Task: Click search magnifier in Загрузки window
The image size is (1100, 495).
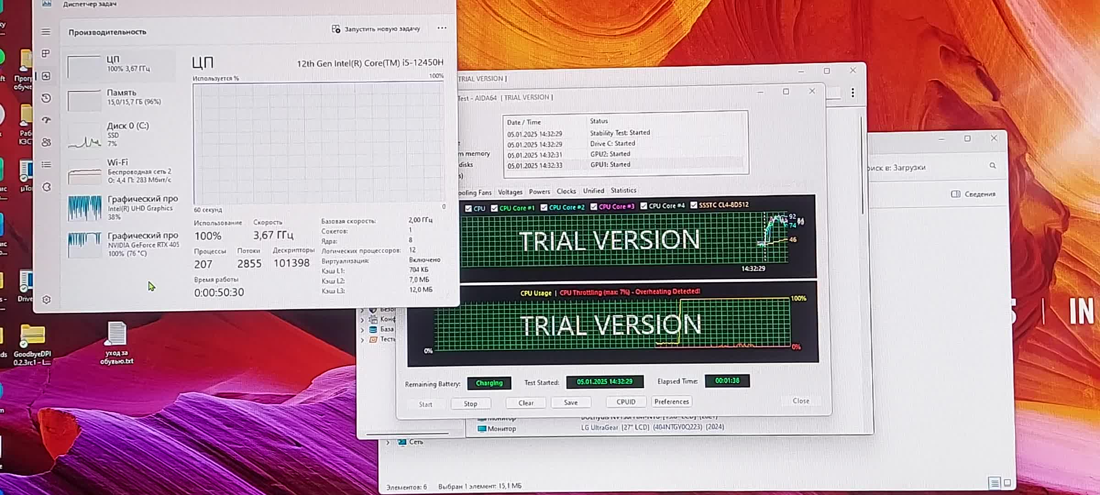Action: click(992, 165)
